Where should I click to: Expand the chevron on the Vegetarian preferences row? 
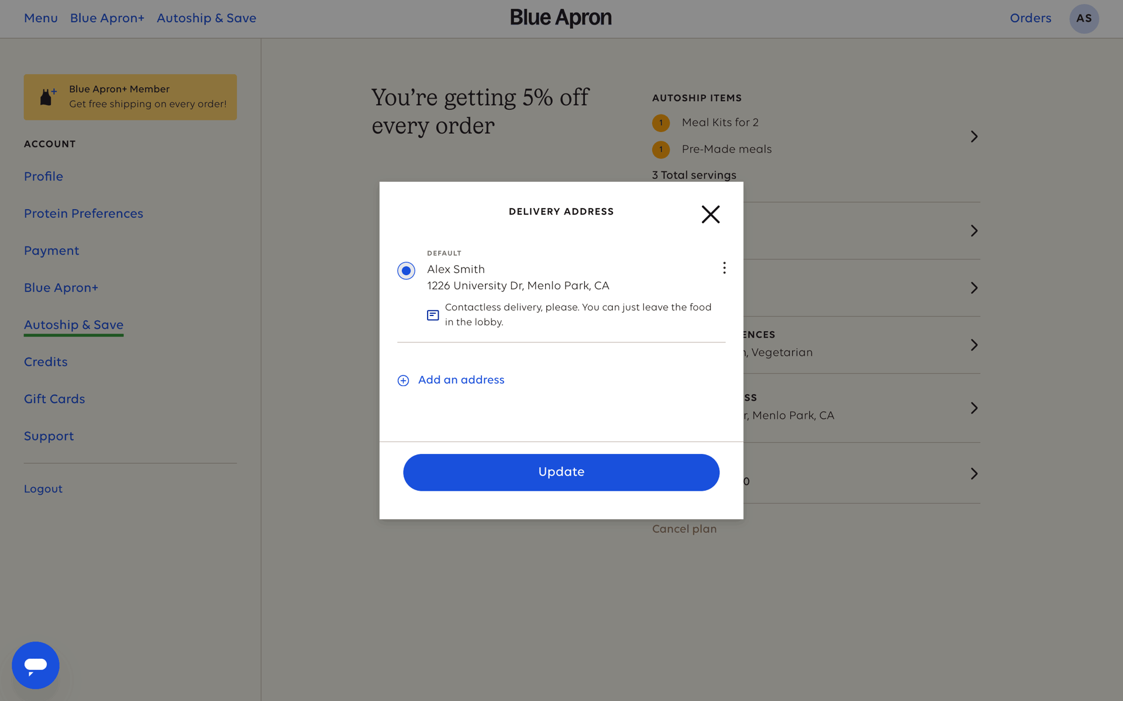point(974,345)
